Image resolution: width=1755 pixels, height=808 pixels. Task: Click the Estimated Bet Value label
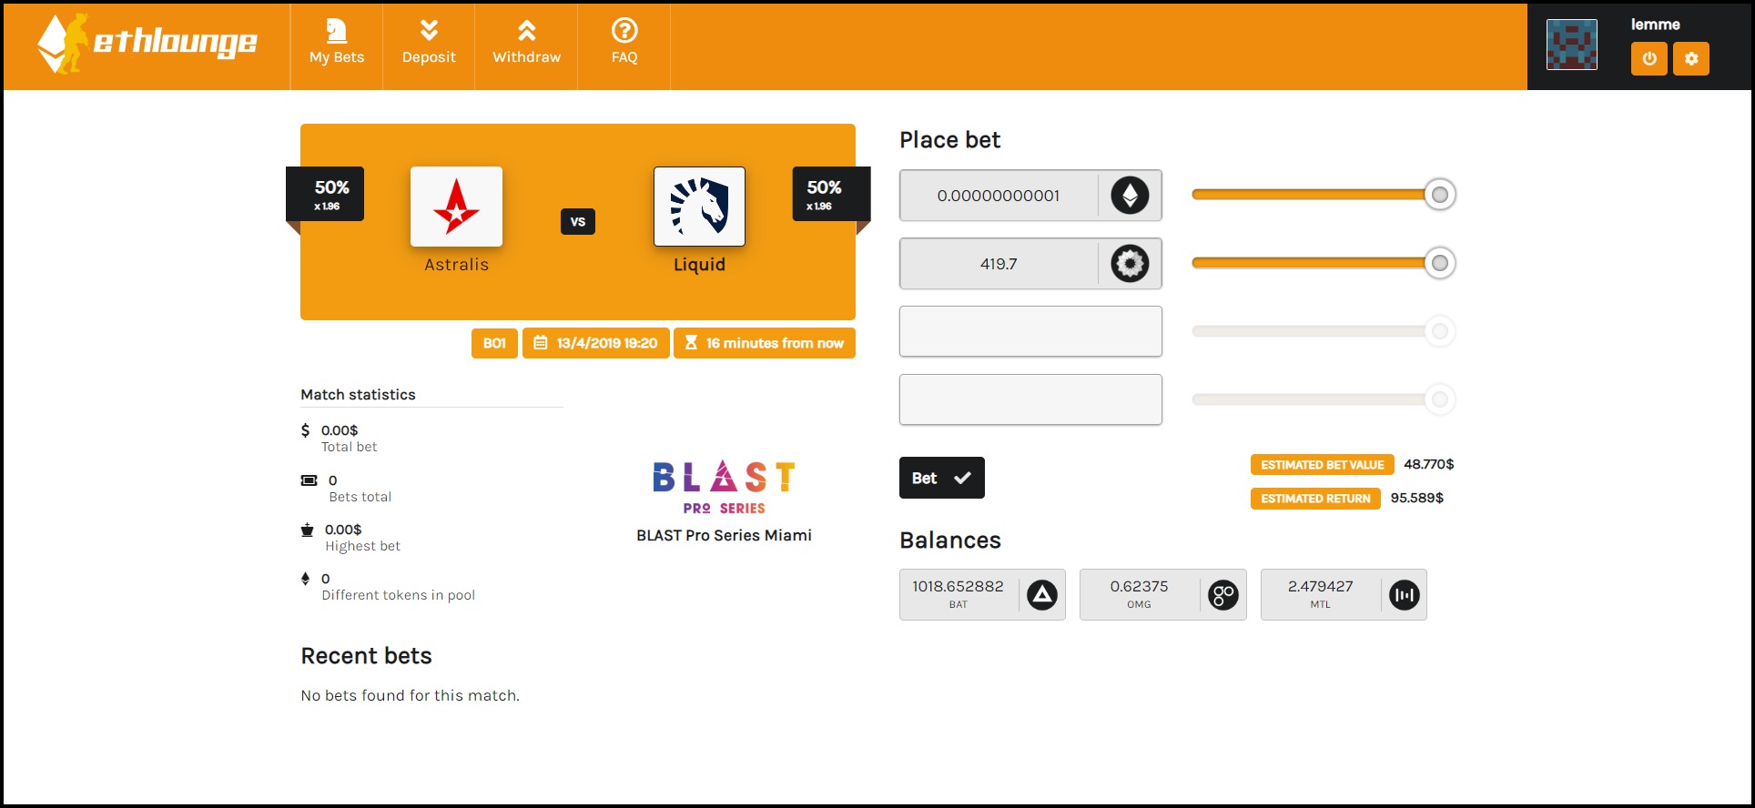(1322, 465)
